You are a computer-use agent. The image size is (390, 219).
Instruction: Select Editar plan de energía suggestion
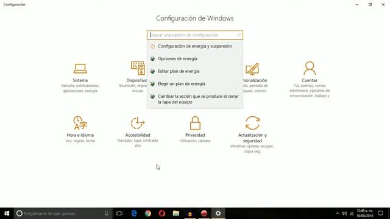pyautogui.click(x=195, y=71)
